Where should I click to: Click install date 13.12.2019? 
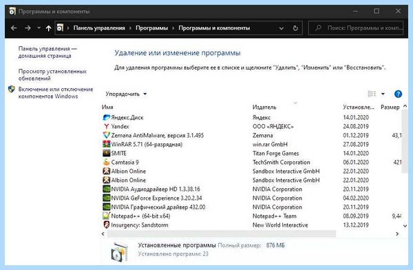(356, 225)
